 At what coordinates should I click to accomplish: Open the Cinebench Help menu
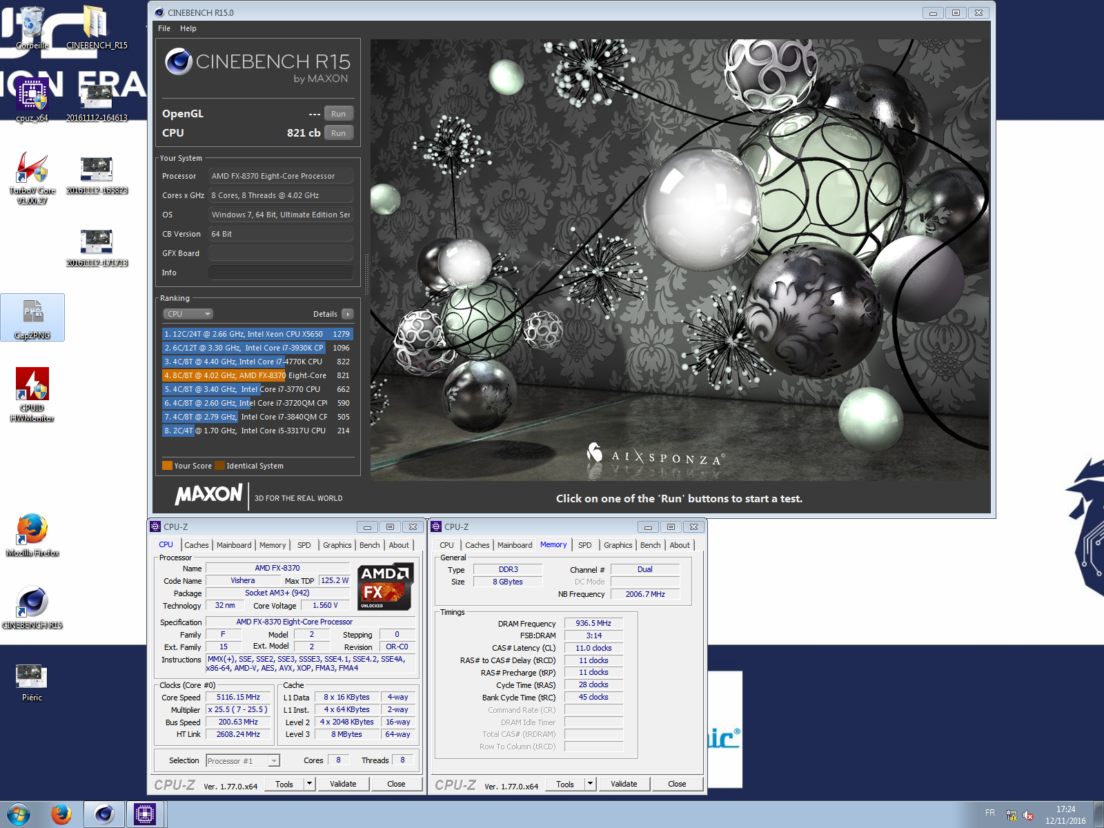[x=188, y=28]
